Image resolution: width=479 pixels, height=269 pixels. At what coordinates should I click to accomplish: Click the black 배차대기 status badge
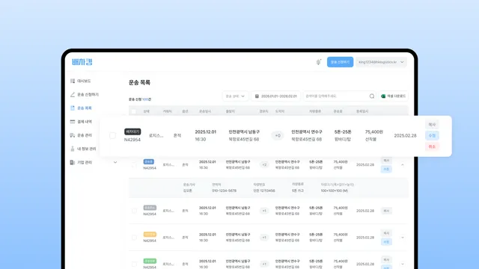coord(132,132)
